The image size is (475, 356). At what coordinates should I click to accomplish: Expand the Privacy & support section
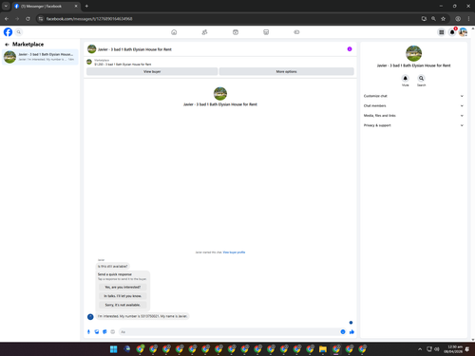[413, 125]
